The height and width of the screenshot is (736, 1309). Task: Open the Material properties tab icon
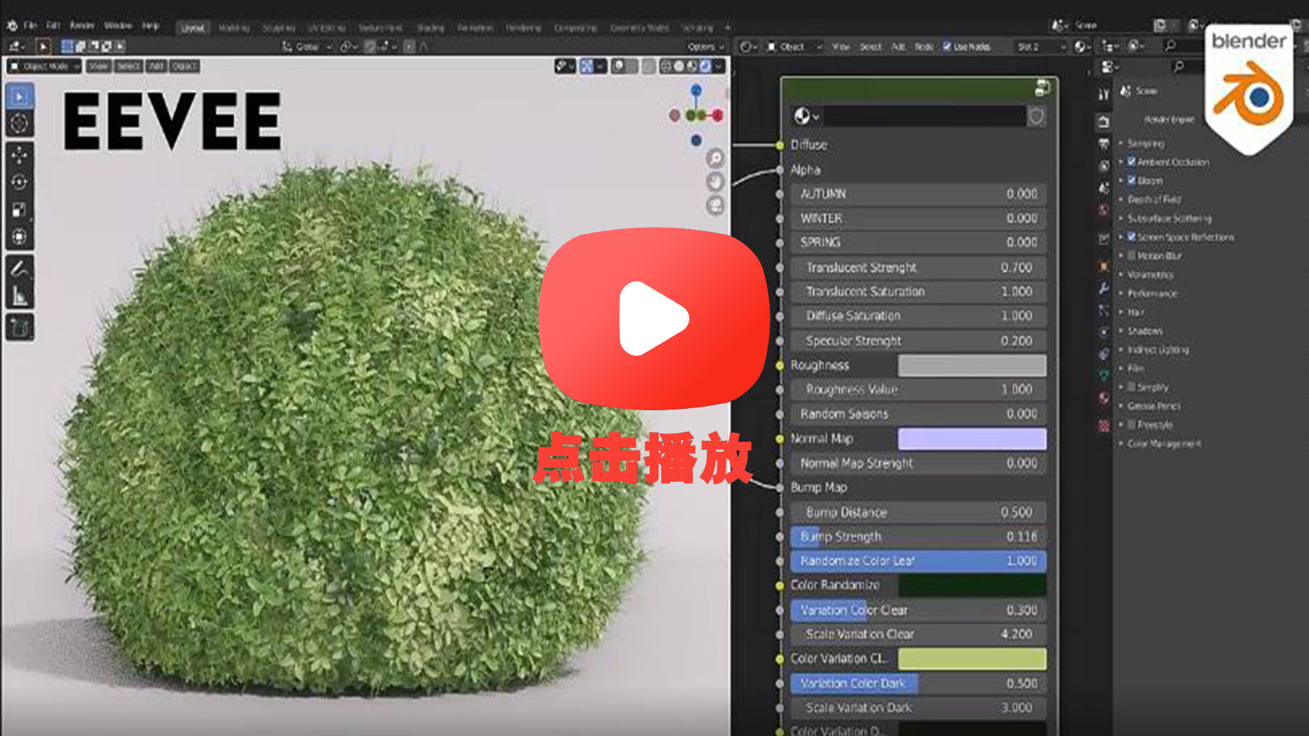coord(1104,398)
